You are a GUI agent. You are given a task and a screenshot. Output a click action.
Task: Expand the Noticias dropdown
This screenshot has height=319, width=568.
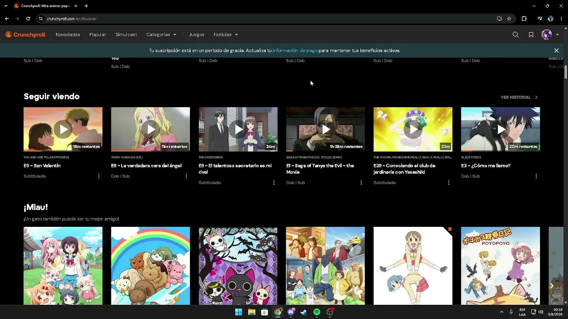[x=226, y=35]
